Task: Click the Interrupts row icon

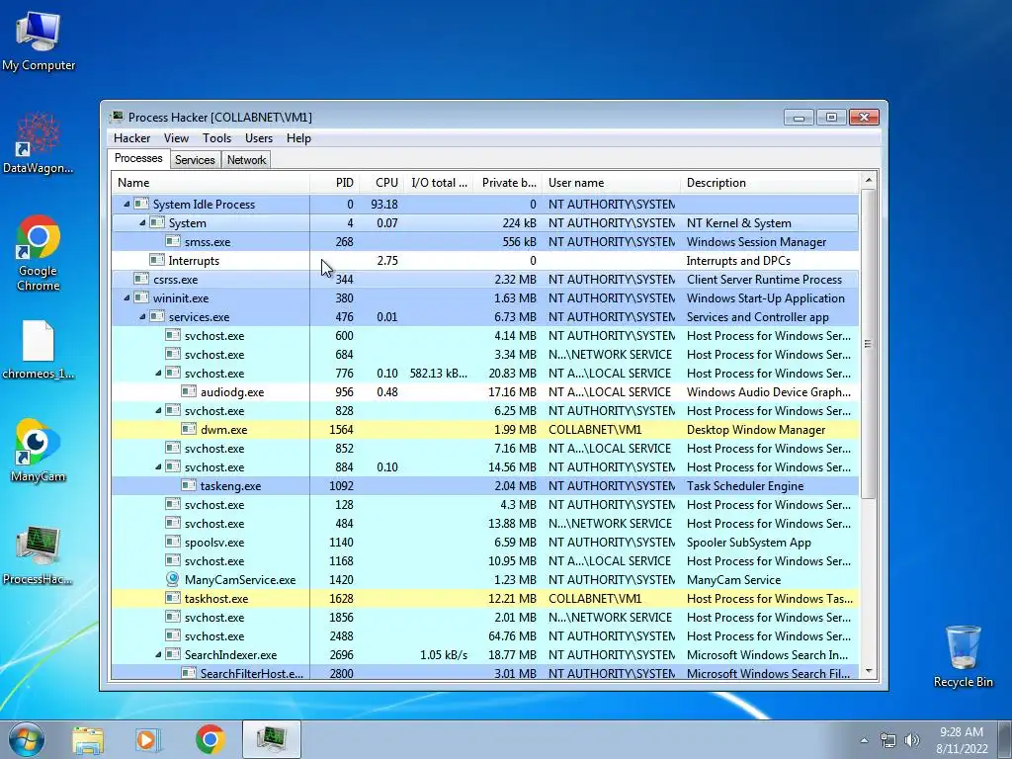Action: click(157, 260)
